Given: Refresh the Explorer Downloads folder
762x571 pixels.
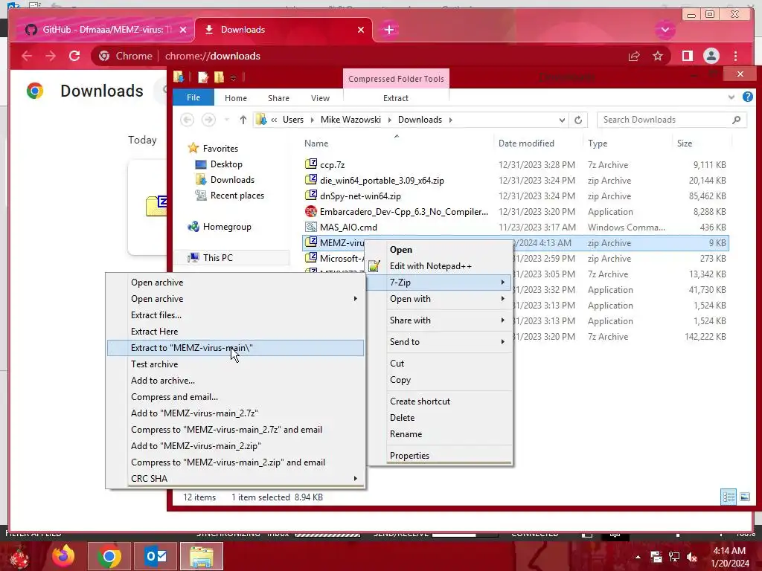Looking at the screenshot, I should tap(577, 120).
